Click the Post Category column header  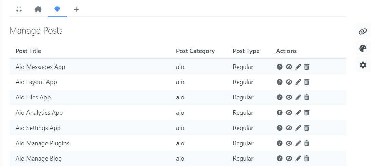coord(195,51)
